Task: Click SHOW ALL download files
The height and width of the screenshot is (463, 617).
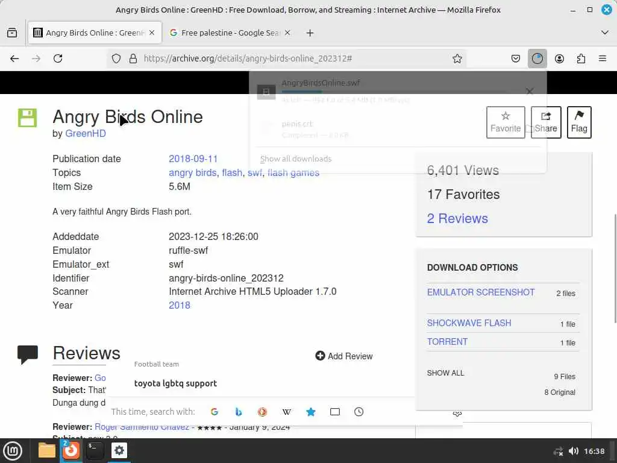Action: 445,373
